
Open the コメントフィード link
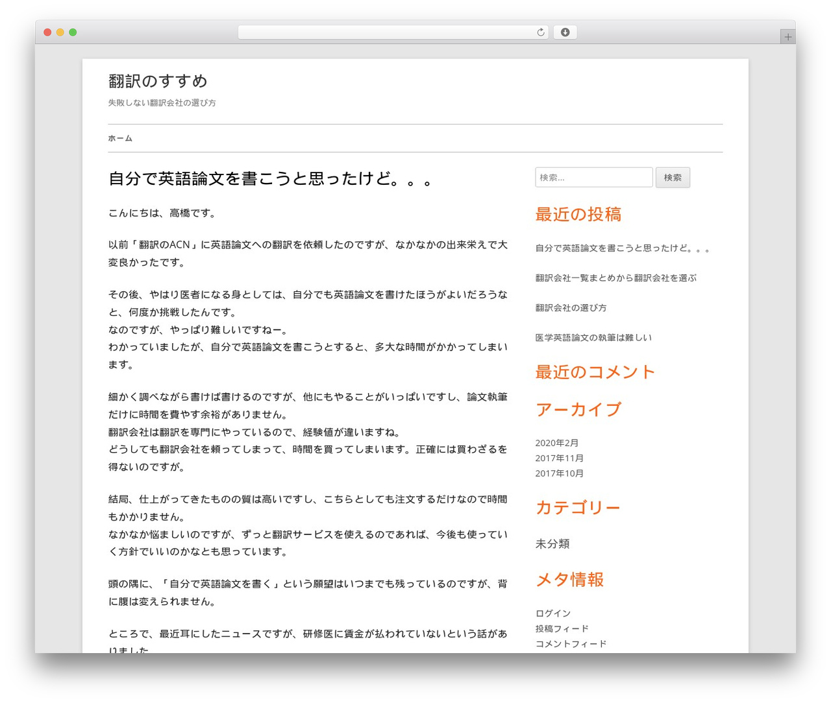[x=571, y=643]
